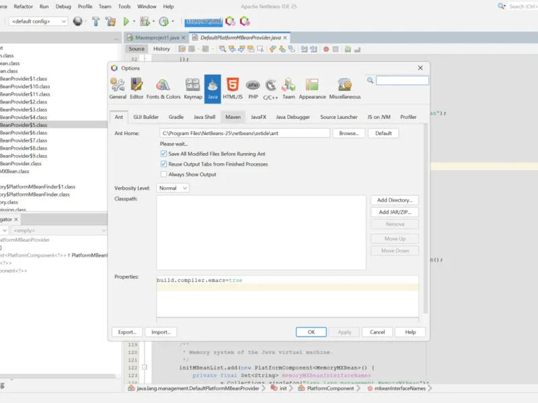Image resolution: width=538 pixels, height=403 pixels.
Task: Click the memory usage garbage collect bar
Action: coord(204,21)
